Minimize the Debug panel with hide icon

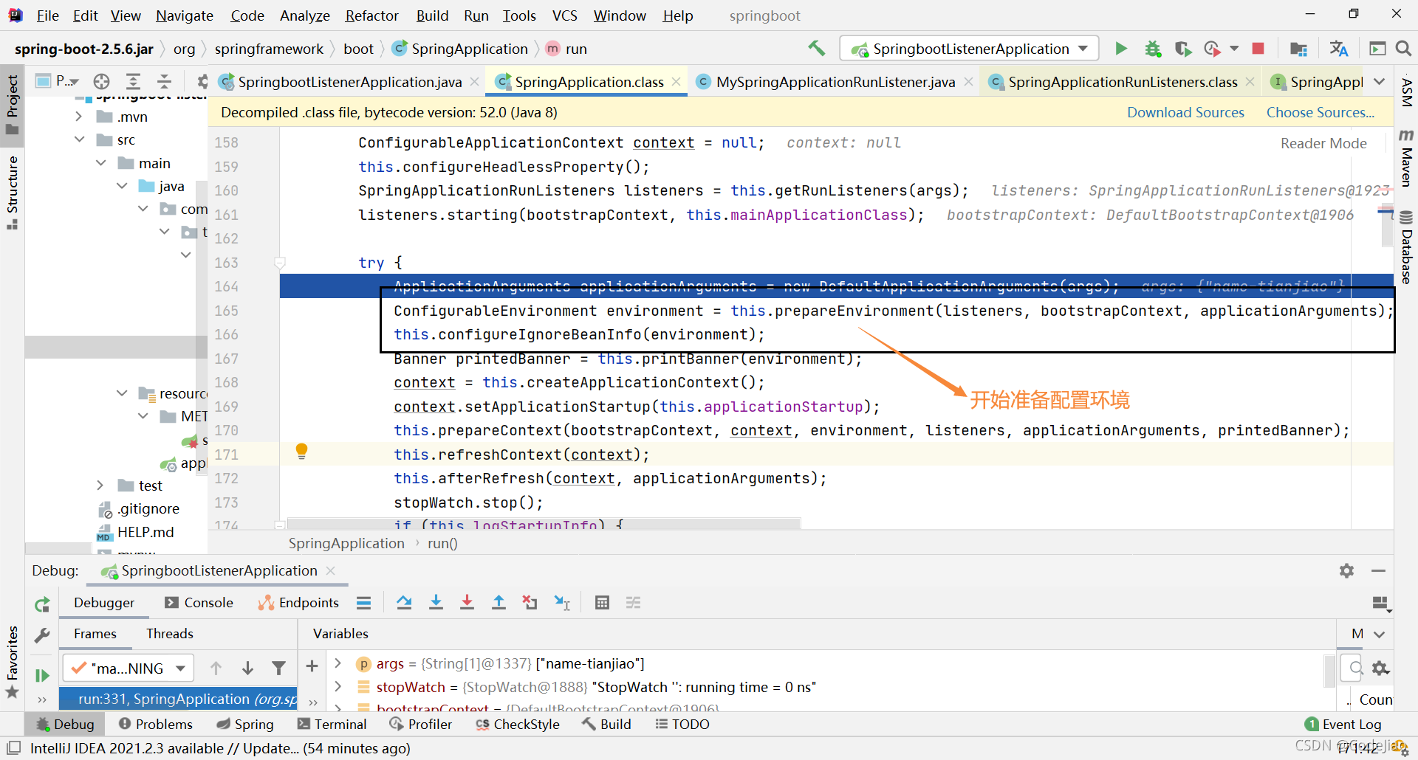coord(1378,570)
